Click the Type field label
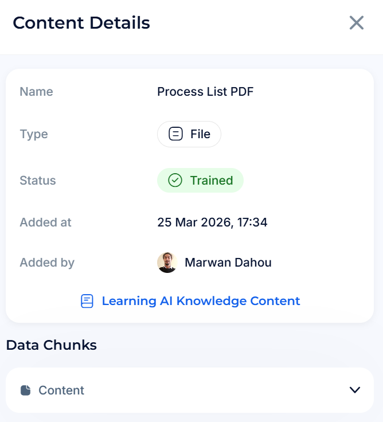 pyautogui.click(x=34, y=134)
